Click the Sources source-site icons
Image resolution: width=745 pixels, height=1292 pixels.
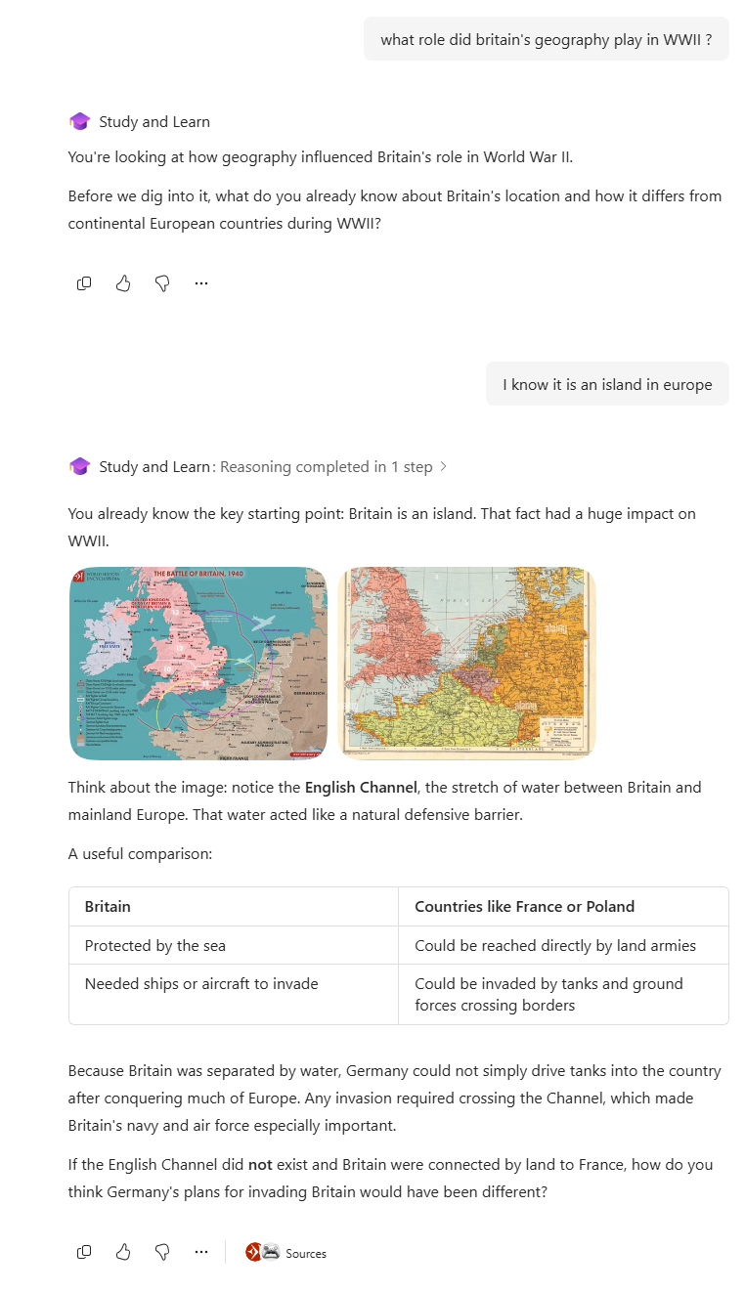click(262, 1252)
